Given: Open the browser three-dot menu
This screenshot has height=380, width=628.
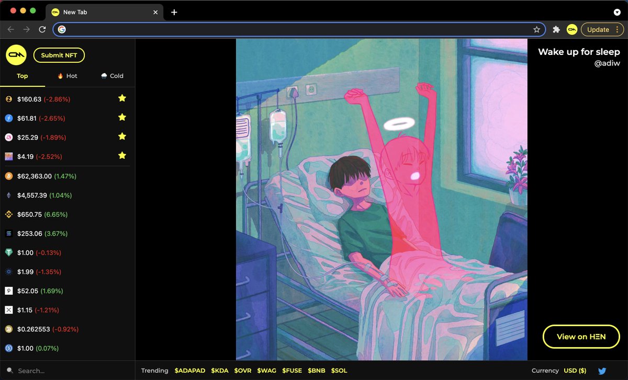Looking at the screenshot, I should [618, 30].
